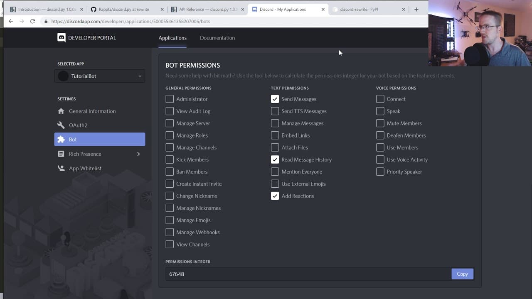Check the Use Voice Activity box
This screenshot has height=299, width=532.
[x=380, y=159]
